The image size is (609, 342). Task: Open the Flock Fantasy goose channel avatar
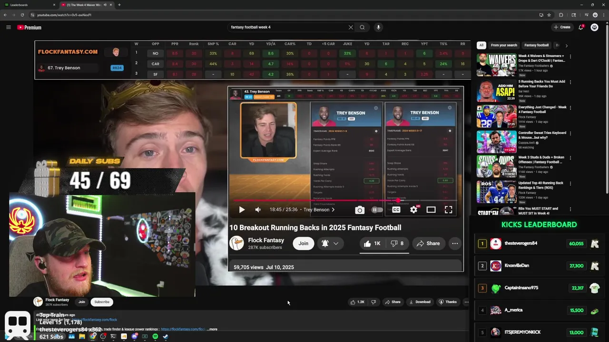tap(236, 243)
